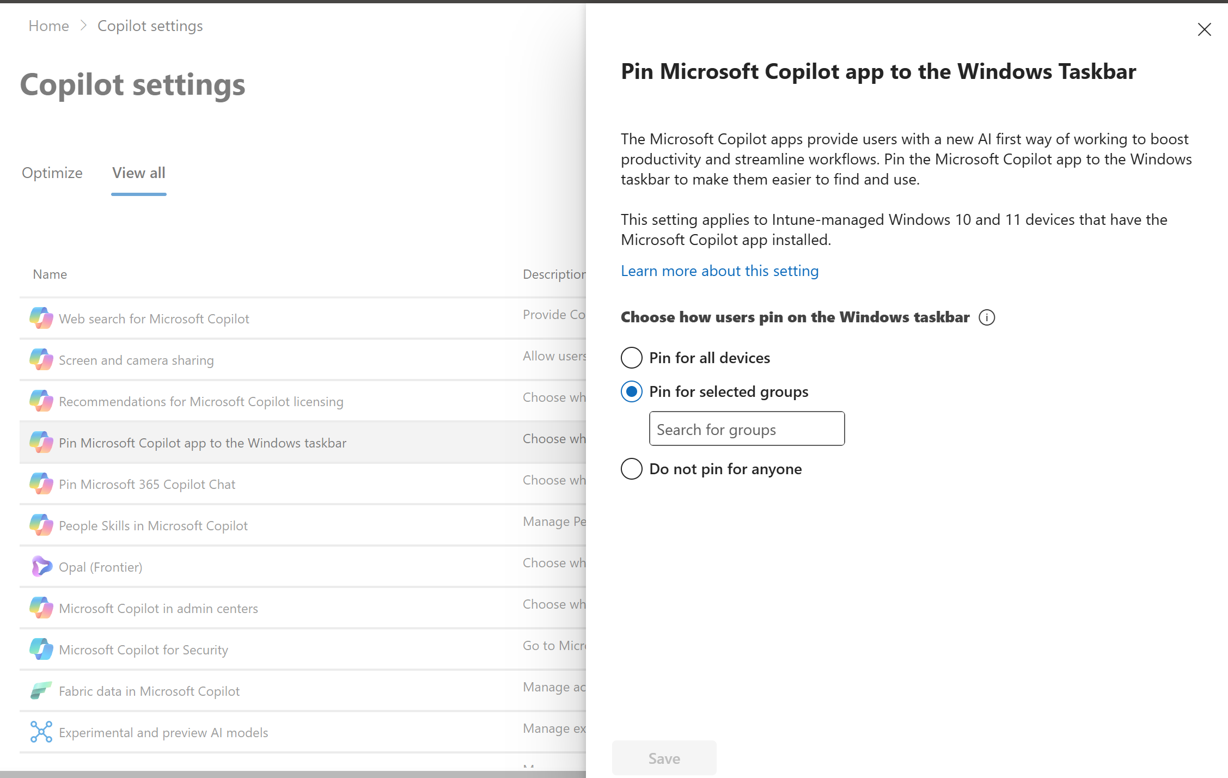Image resolution: width=1228 pixels, height=778 pixels.
Task: Click the Microsoft Copilot in admin centers icon
Action: point(41,608)
